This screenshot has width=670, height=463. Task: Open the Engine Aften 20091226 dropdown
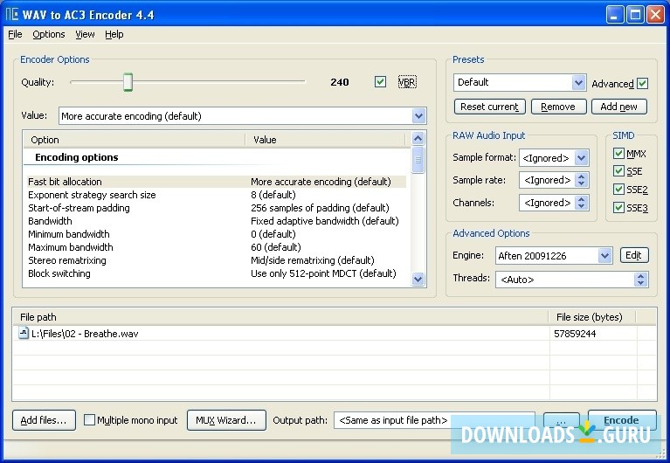click(x=604, y=256)
